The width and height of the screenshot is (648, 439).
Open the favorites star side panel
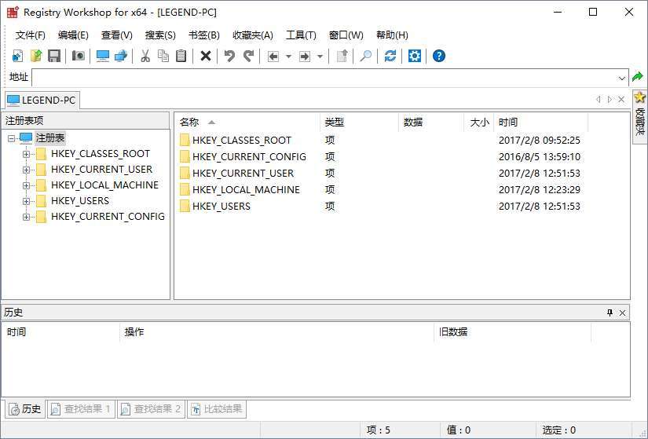[x=639, y=117]
